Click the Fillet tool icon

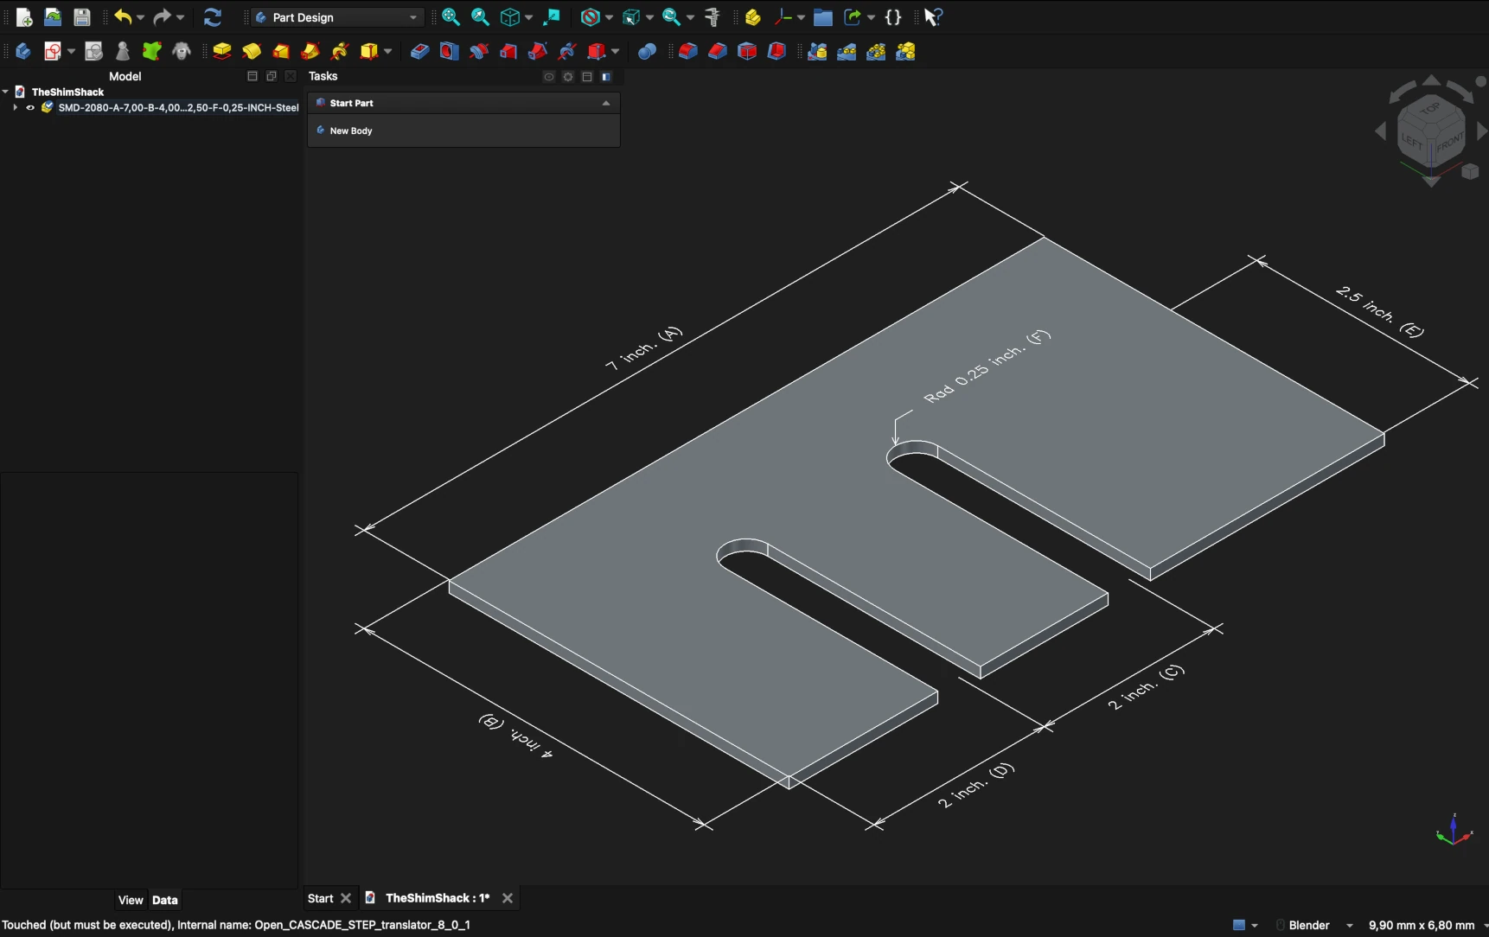[x=688, y=52]
